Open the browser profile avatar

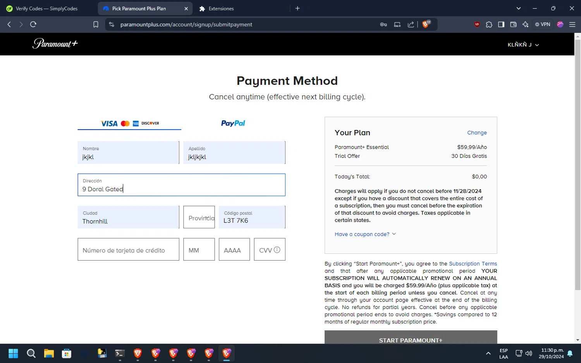point(560,24)
